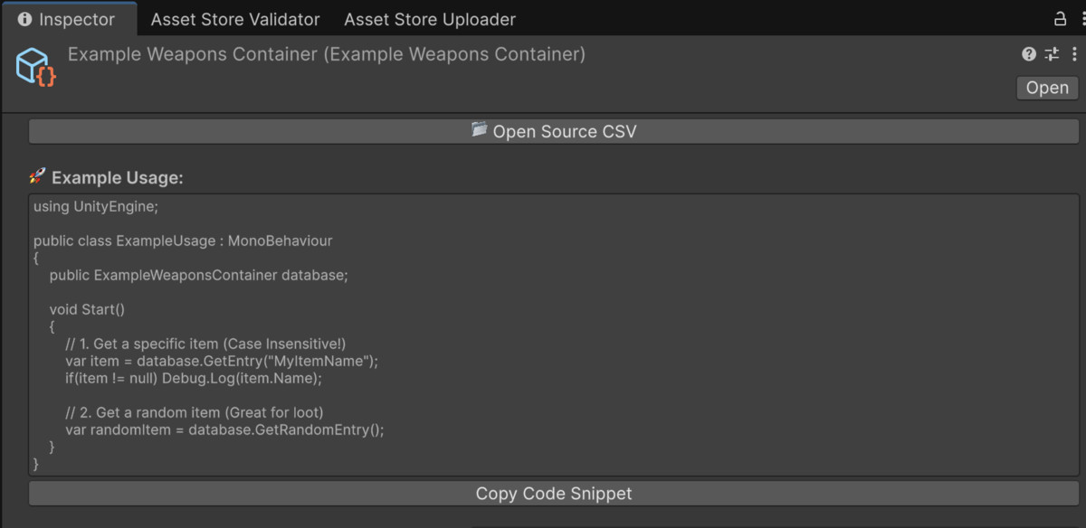
Task: Switch to the Asset Store Validator tab
Action: click(x=235, y=19)
